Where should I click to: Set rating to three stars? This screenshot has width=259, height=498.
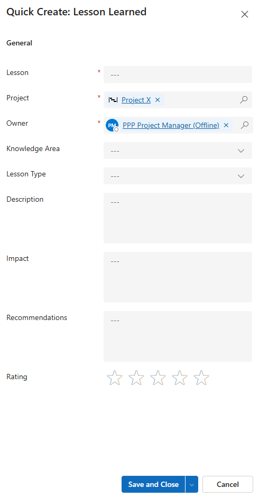tap(158, 378)
